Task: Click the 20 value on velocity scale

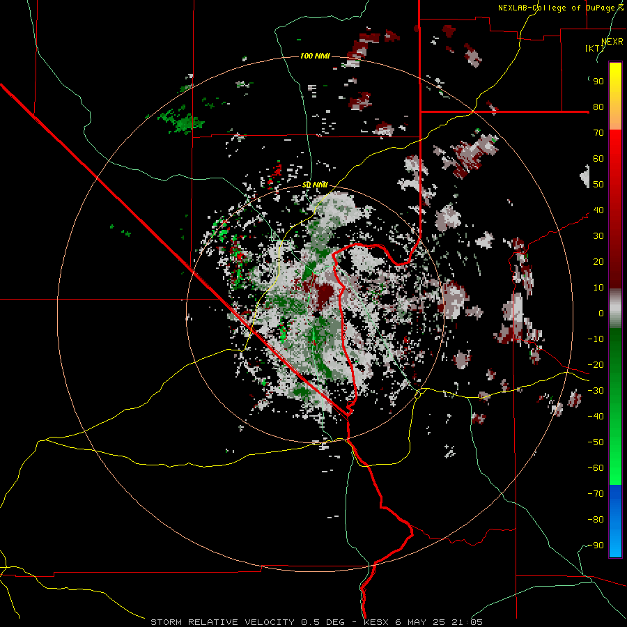Action: tap(598, 262)
